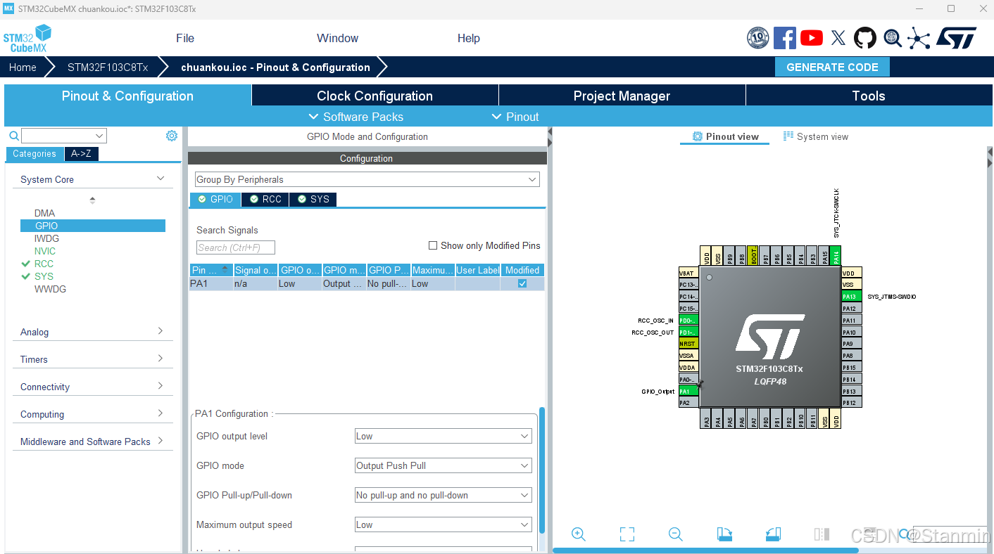Click the split view icon in pinout toolbar
994x554 pixels.
[822, 534]
